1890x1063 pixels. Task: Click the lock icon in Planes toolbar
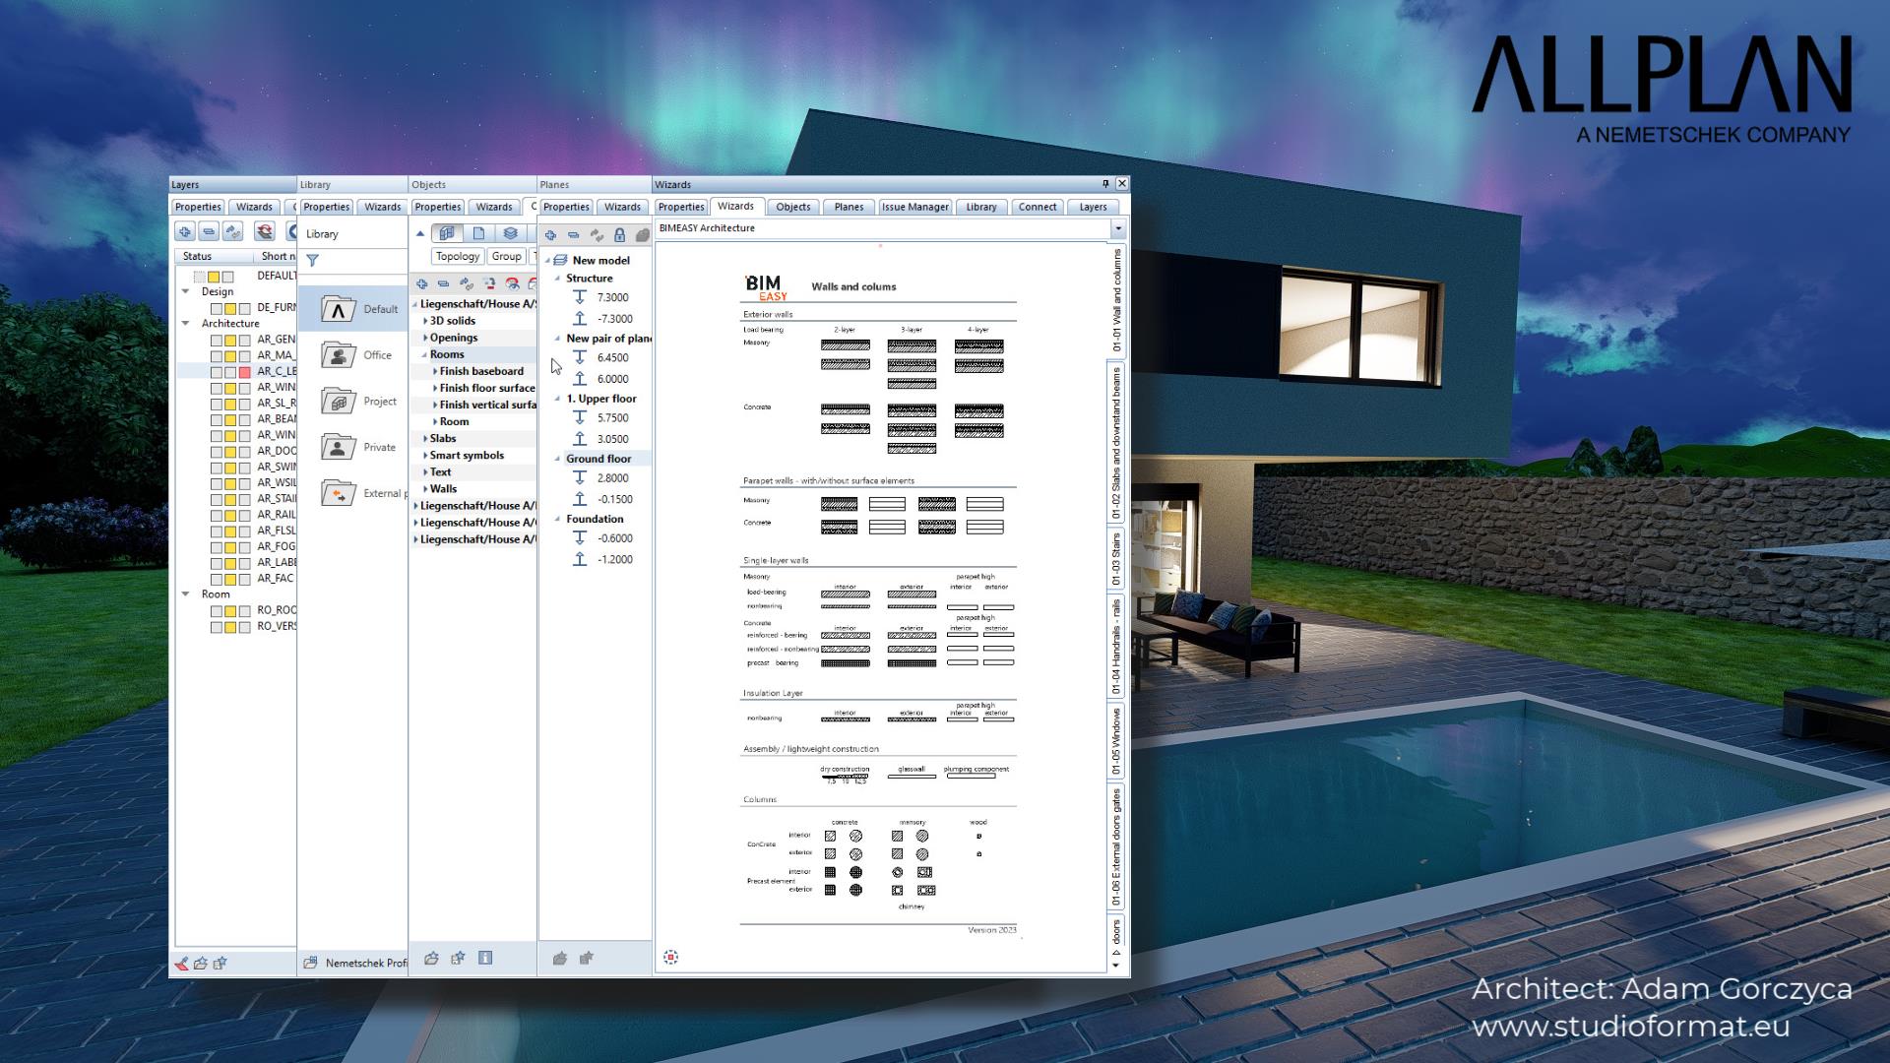[619, 235]
